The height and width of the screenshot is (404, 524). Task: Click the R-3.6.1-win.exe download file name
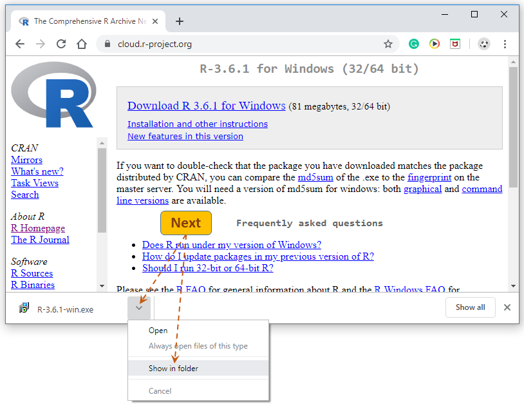[x=65, y=310]
